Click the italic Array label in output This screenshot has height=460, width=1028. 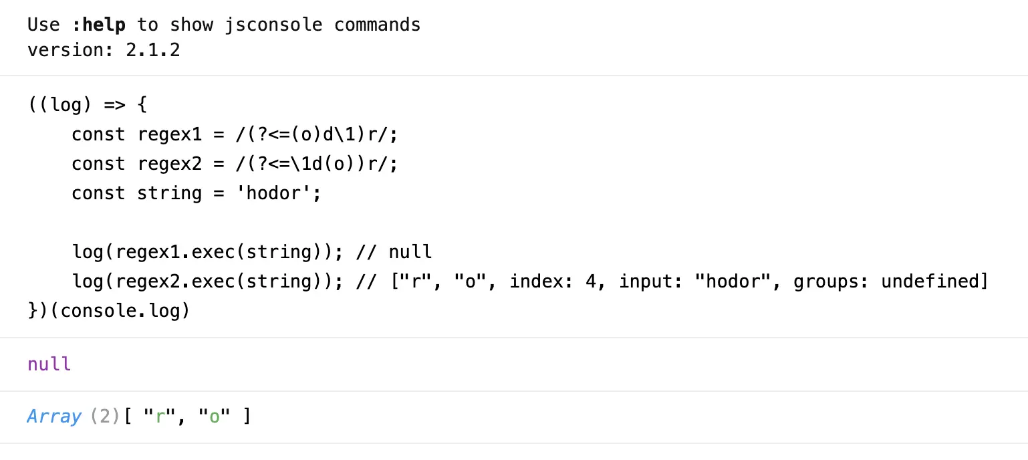click(54, 417)
